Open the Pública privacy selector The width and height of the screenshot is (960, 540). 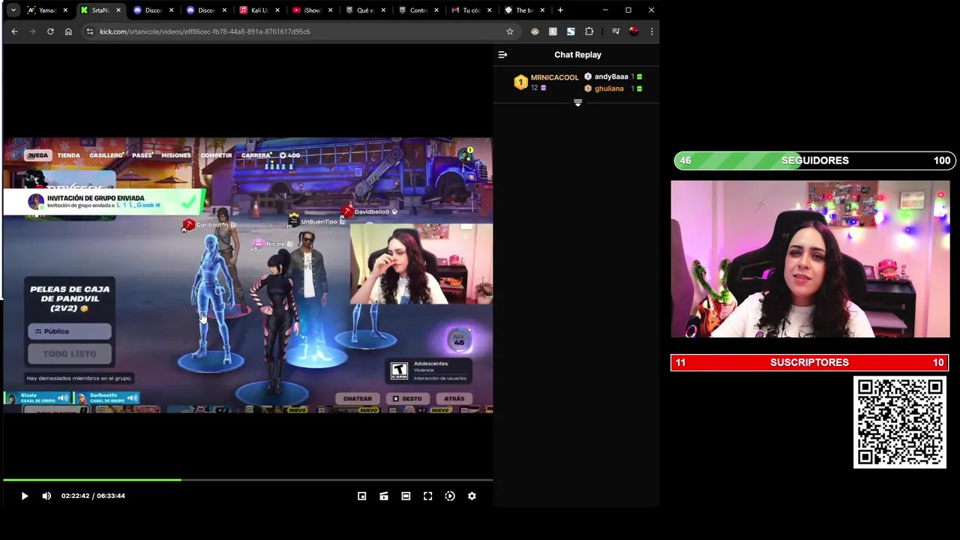click(x=70, y=331)
